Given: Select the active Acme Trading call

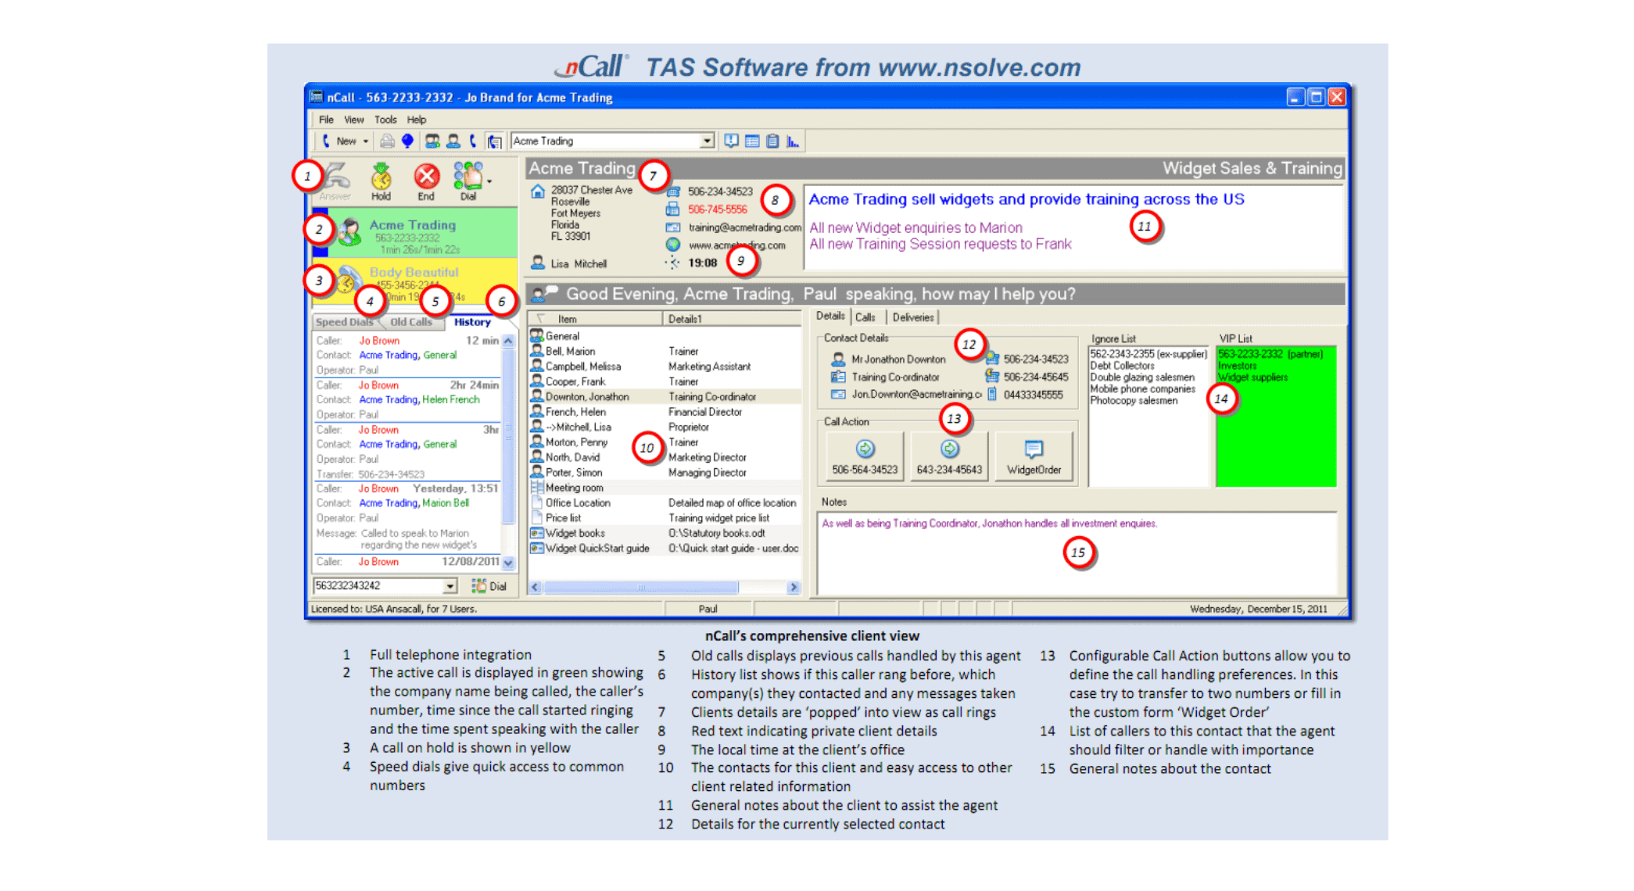Looking at the screenshot, I should (415, 233).
